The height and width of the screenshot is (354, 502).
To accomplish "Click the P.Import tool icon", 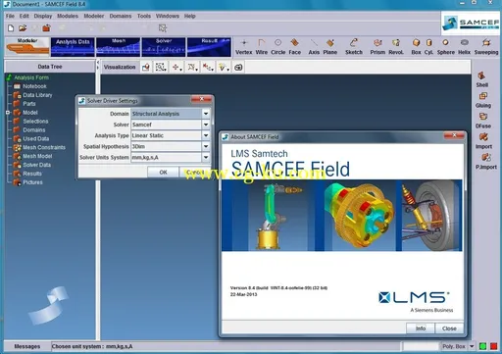I will pos(486,158).
